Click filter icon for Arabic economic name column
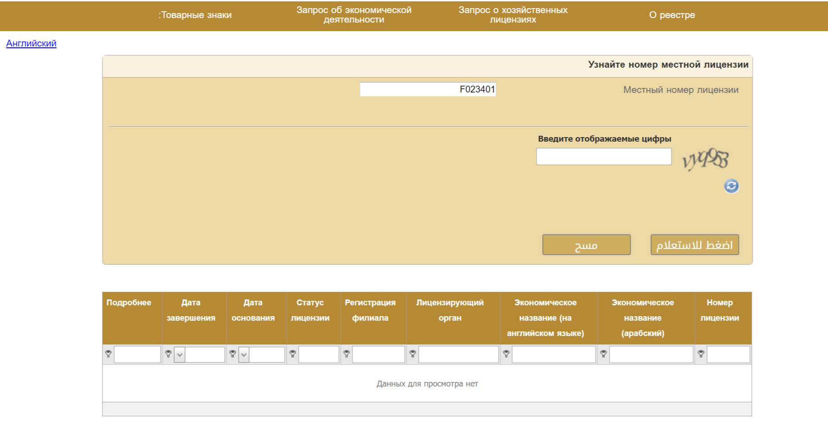The image size is (828, 428). point(603,354)
